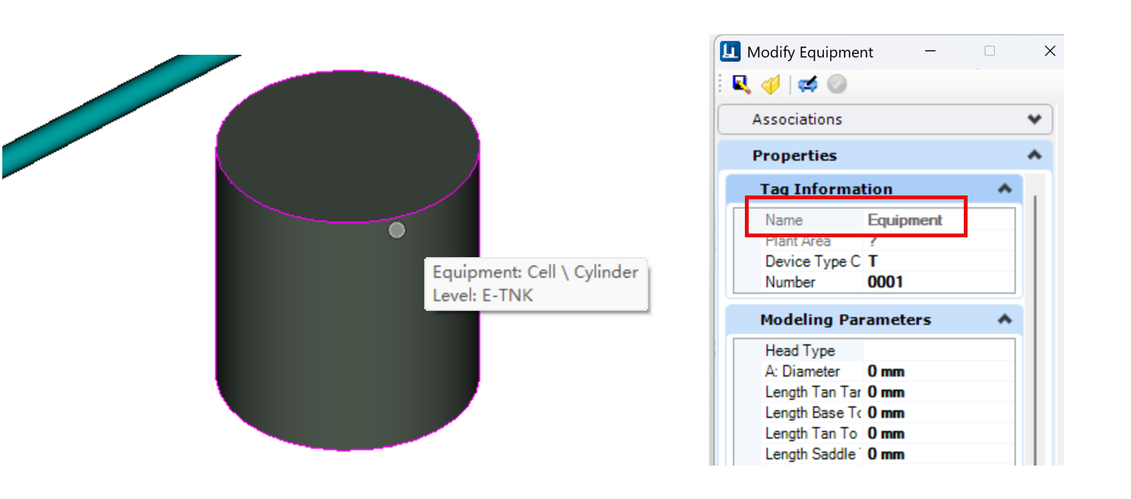Click the blue equipment edit toolbar icon
This screenshot has width=1131, height=499.
808,84
